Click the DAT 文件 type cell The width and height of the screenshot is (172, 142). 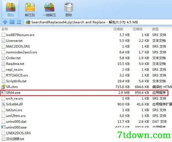tap(159, 122)
